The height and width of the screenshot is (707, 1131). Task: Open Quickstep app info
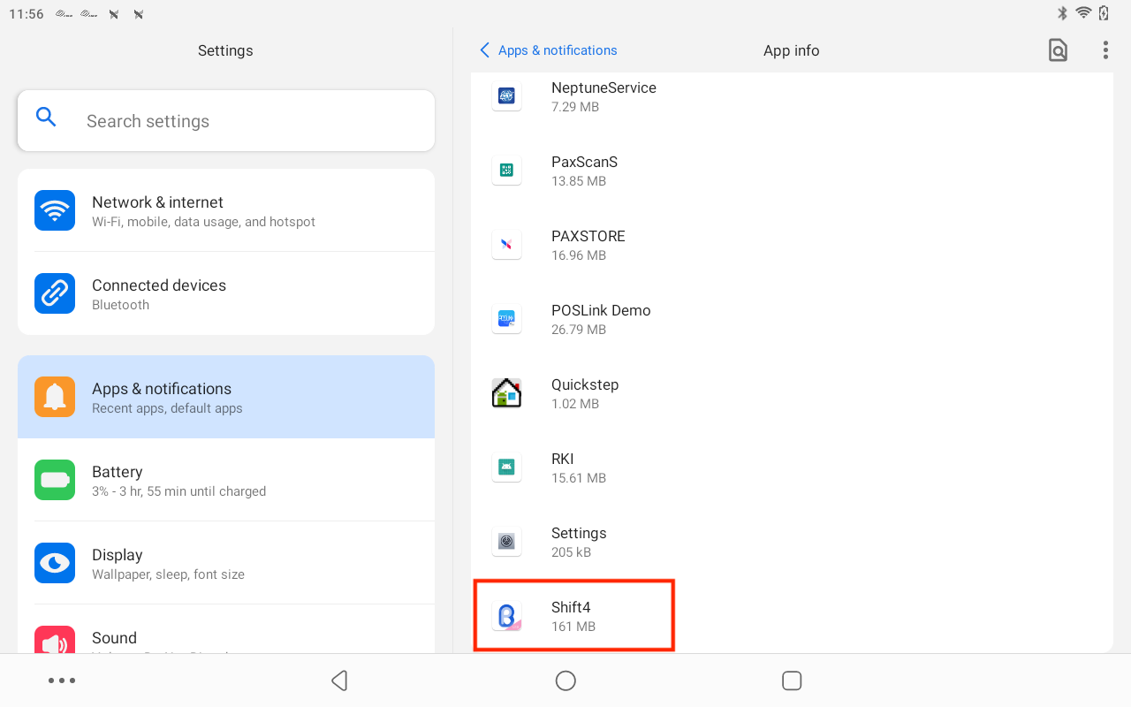click(x=792, y=393)
